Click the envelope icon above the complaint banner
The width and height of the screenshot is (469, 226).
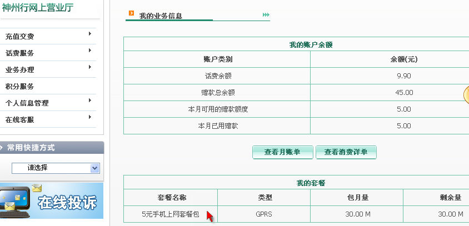(37, 188)
